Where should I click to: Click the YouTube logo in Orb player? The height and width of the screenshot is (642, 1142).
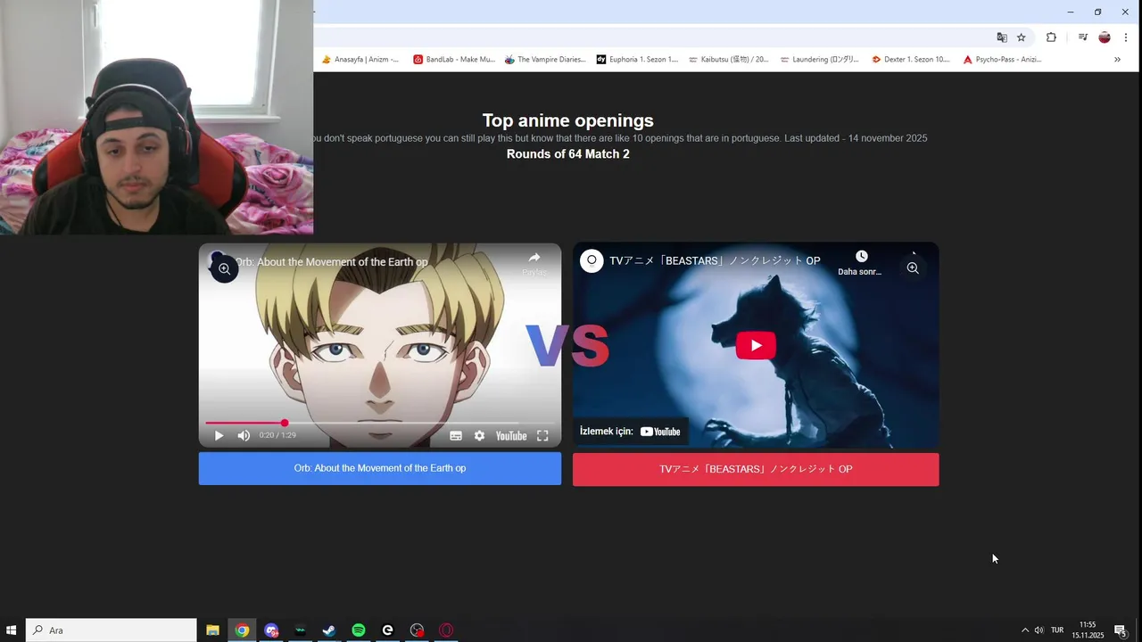pos(511,436)
